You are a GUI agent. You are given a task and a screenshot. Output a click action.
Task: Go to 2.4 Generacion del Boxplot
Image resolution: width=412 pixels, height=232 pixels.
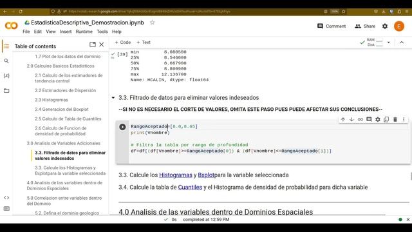[62, 110]
